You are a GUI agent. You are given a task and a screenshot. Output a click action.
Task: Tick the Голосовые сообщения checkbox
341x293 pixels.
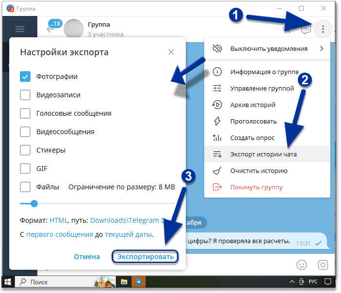tap(25, 113)
